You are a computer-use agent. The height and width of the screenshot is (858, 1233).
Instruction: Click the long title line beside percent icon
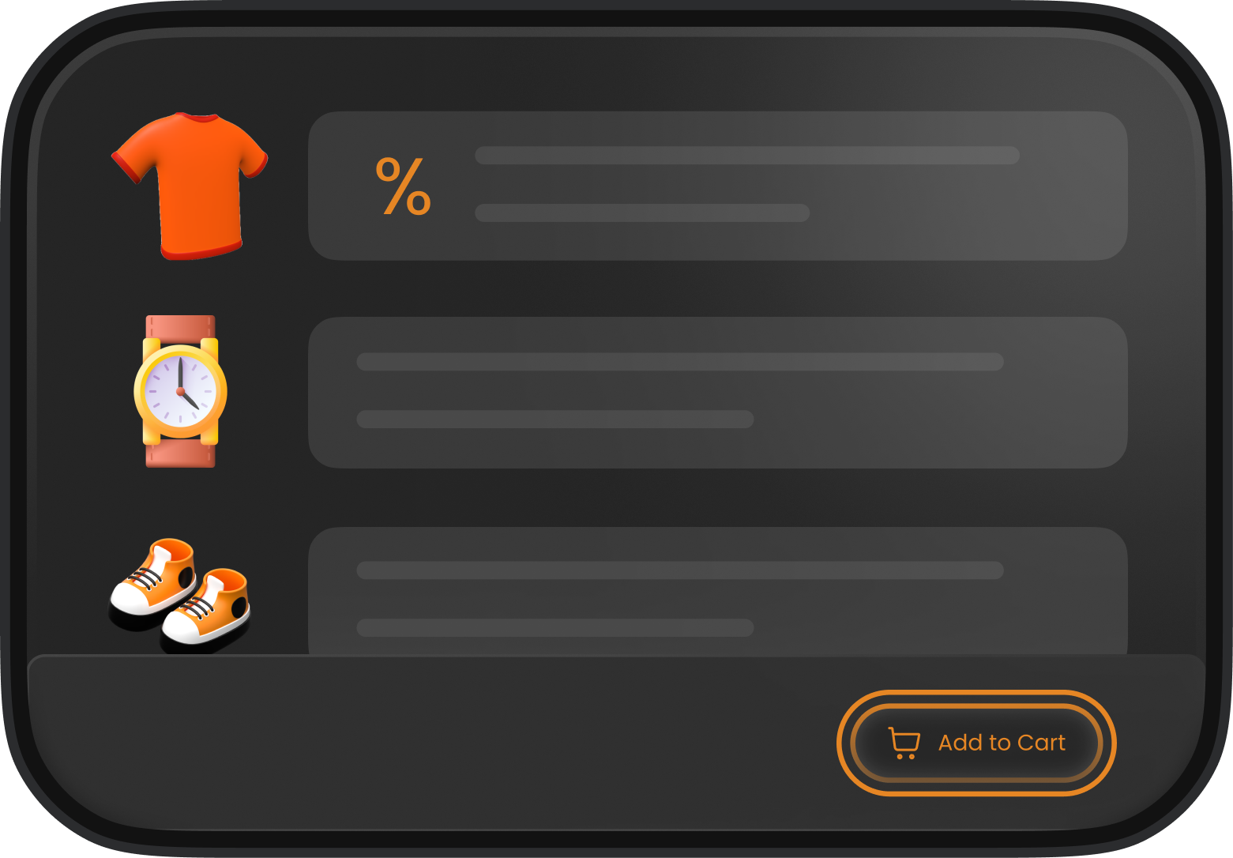click(747, 155)
